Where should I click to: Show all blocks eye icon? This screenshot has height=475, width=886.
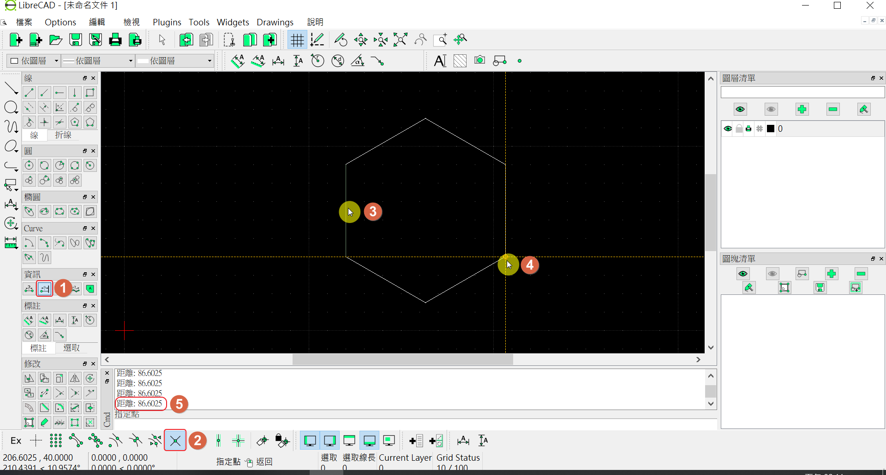743,274
